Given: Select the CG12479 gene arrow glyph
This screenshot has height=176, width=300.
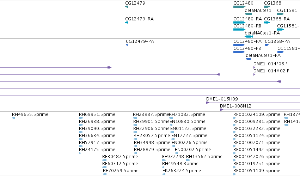Looking at the screenshot, I should 127,7.
